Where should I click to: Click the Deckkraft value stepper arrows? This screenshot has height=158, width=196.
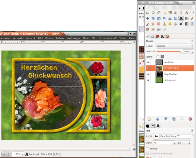193,52
